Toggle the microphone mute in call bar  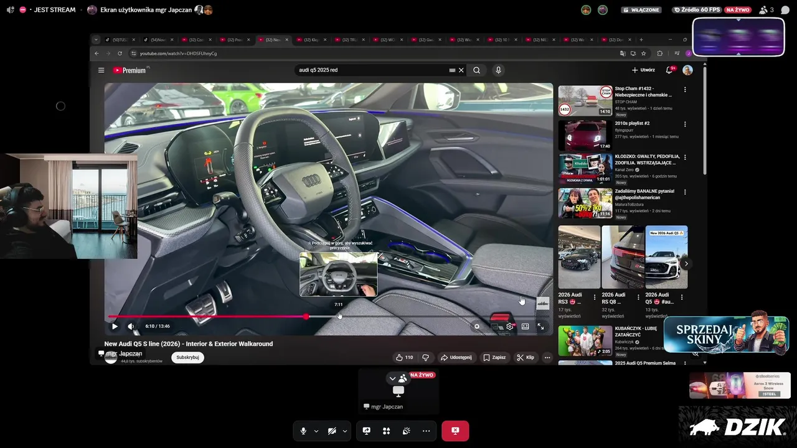coord(303,431)
